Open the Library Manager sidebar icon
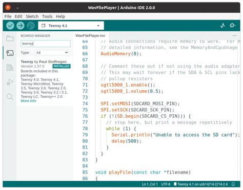Screen dimensions: 243x190 tap(10, 68)
